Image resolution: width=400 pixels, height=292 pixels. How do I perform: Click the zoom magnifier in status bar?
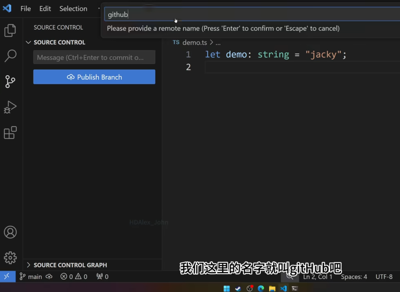290,276
